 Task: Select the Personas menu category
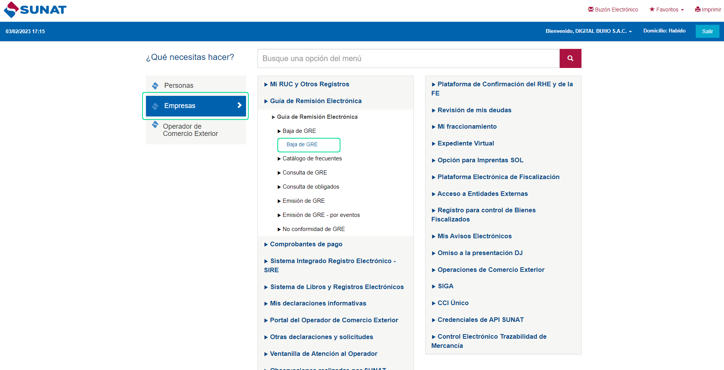click(178, 86)
